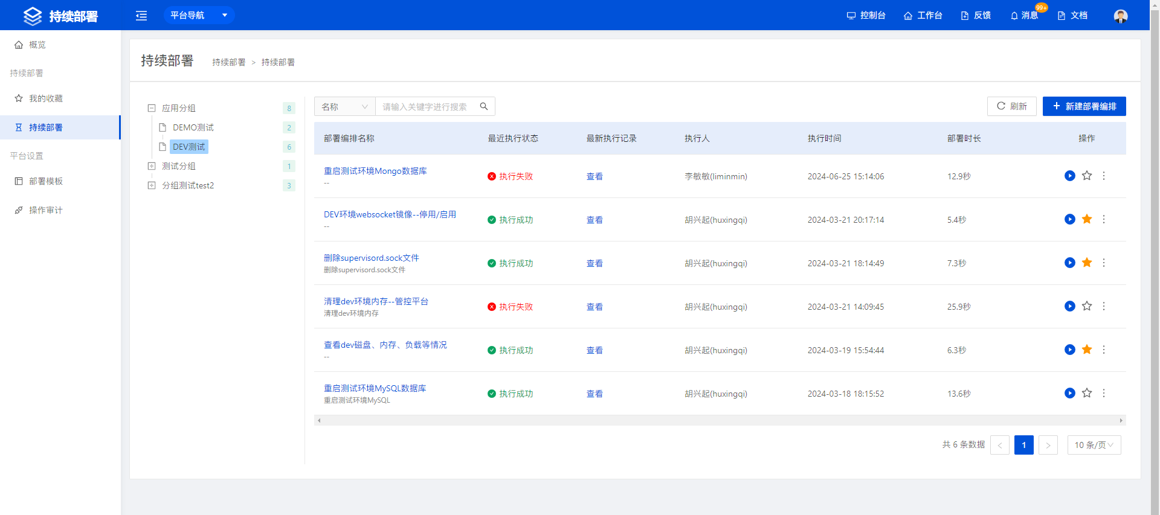
Task: Open the 反馈 feedback page
Action: pyautogui.click(x=976, y=16)
